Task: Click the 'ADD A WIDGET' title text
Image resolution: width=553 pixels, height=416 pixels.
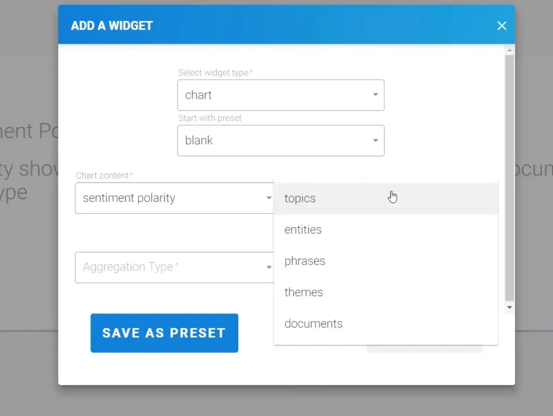Action: click(x=112, y=26)
